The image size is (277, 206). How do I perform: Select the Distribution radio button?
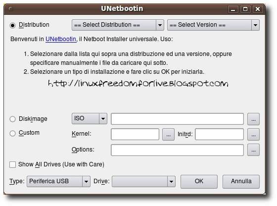tap(12, 25)
